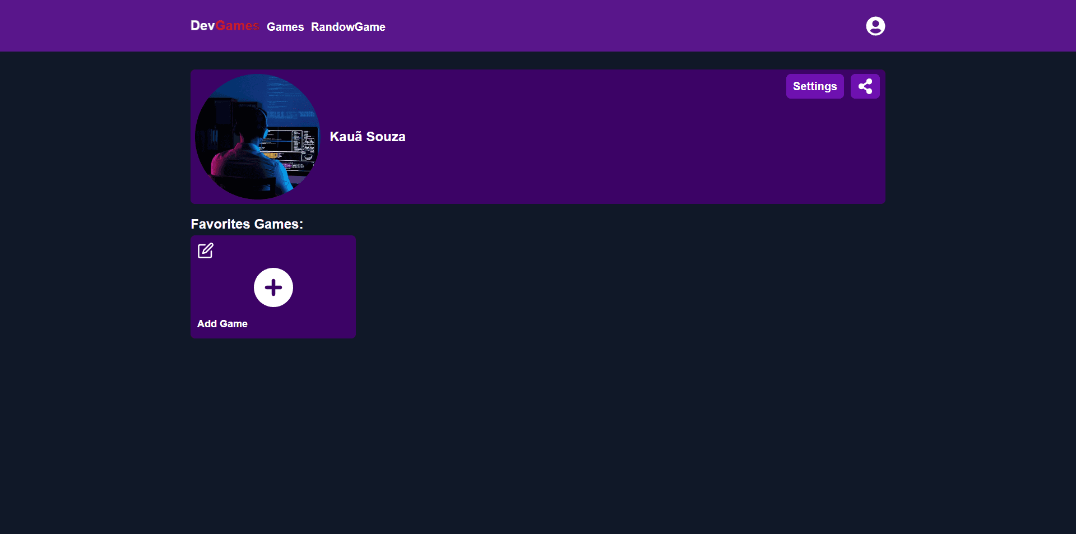Screen dimensions: 1076x534
Task: Open the user account icon in header
Action: 875,26
